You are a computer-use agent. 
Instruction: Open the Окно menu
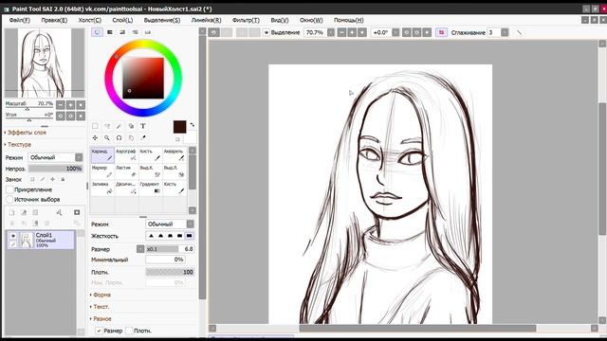point(311,20)
